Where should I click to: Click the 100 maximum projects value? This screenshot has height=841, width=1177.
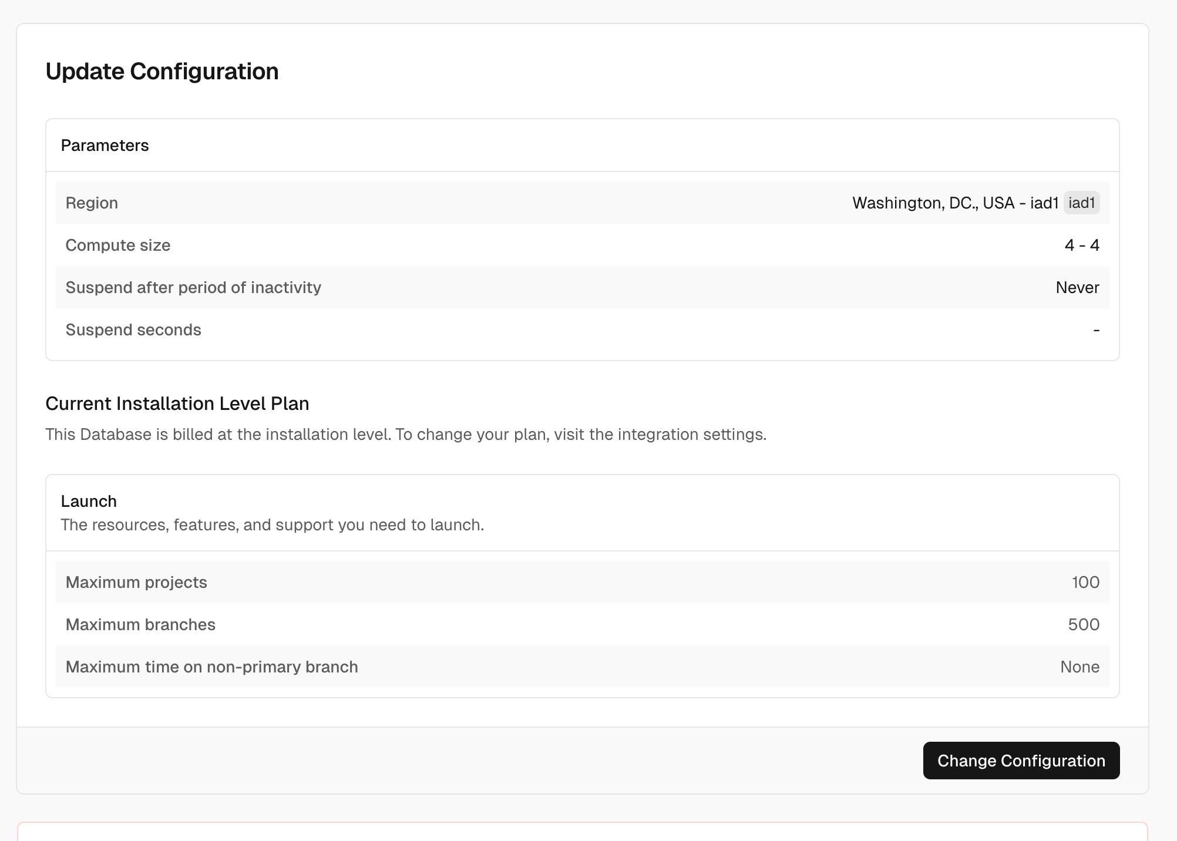click(1085, 582)
